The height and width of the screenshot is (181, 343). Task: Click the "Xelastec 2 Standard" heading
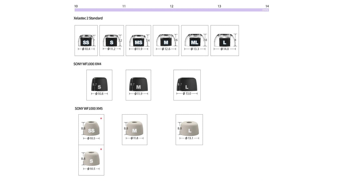pyautogui.click(x=88, y=18)
